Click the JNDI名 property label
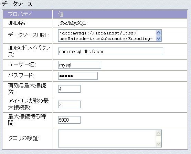Image resolution: width=191 pixels, height=154 pixels. point(17,23)
